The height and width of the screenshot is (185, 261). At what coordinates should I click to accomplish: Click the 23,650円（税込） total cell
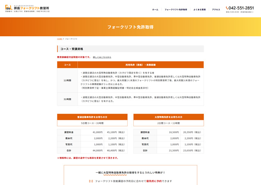tap(192, 150)
